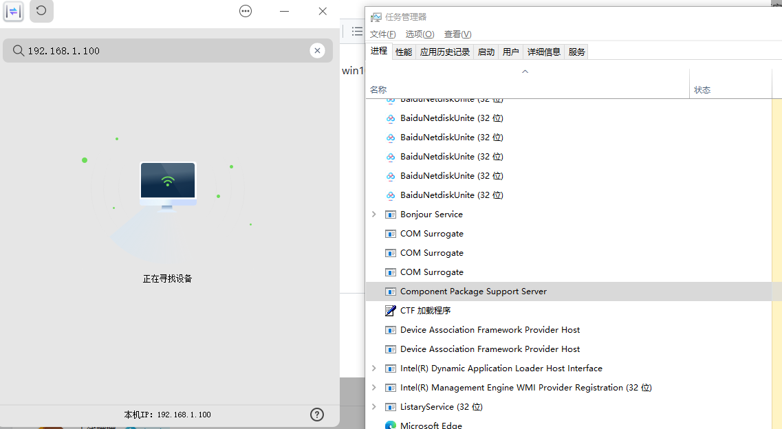Image resolution: width=782 pixels, height=429 pixels.
Task: Select the 进程 tab
Action: 378,51
